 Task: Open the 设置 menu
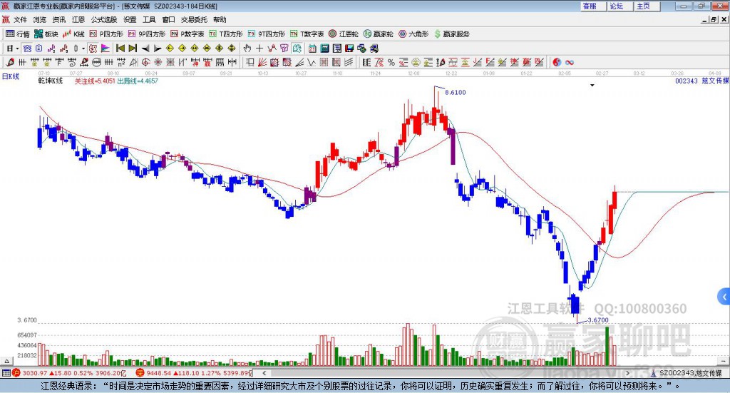click(130, 19)
